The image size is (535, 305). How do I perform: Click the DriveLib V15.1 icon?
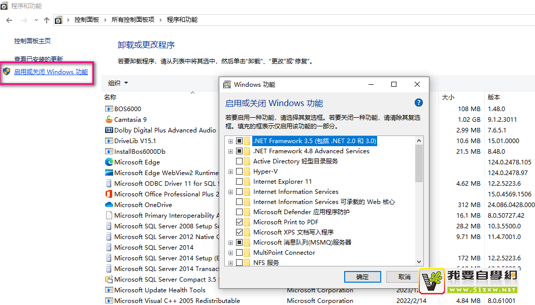tap(109, 141)
